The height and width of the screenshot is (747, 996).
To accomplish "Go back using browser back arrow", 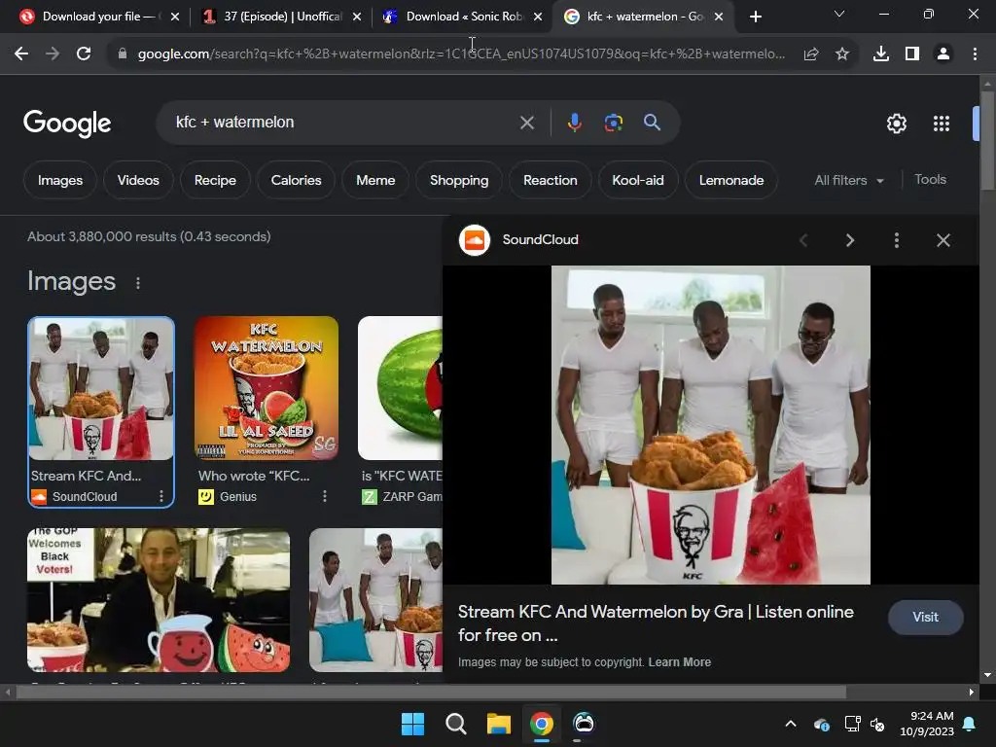I will [21, 54].
